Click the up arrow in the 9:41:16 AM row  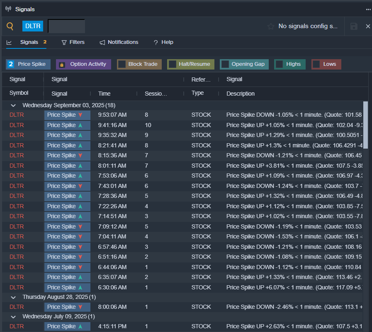coord(80,125)
